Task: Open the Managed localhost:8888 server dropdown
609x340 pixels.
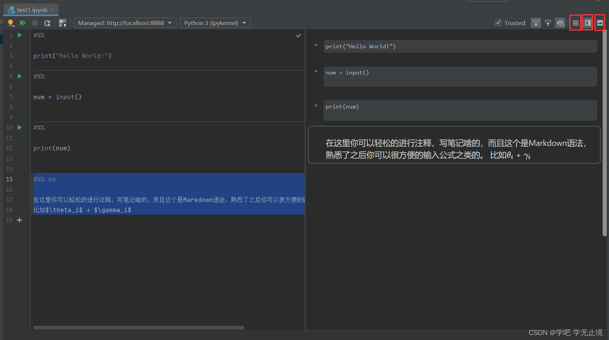Action: coord(125,23)
